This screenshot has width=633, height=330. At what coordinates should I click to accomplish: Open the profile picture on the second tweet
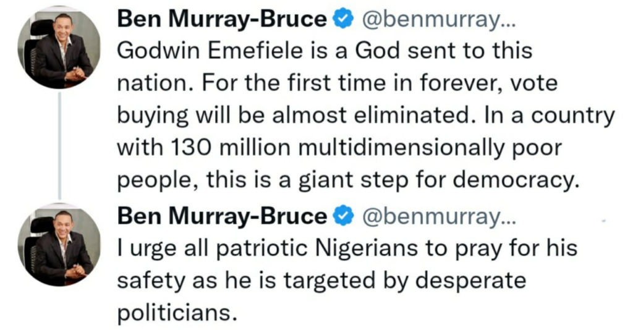(59, 247)
